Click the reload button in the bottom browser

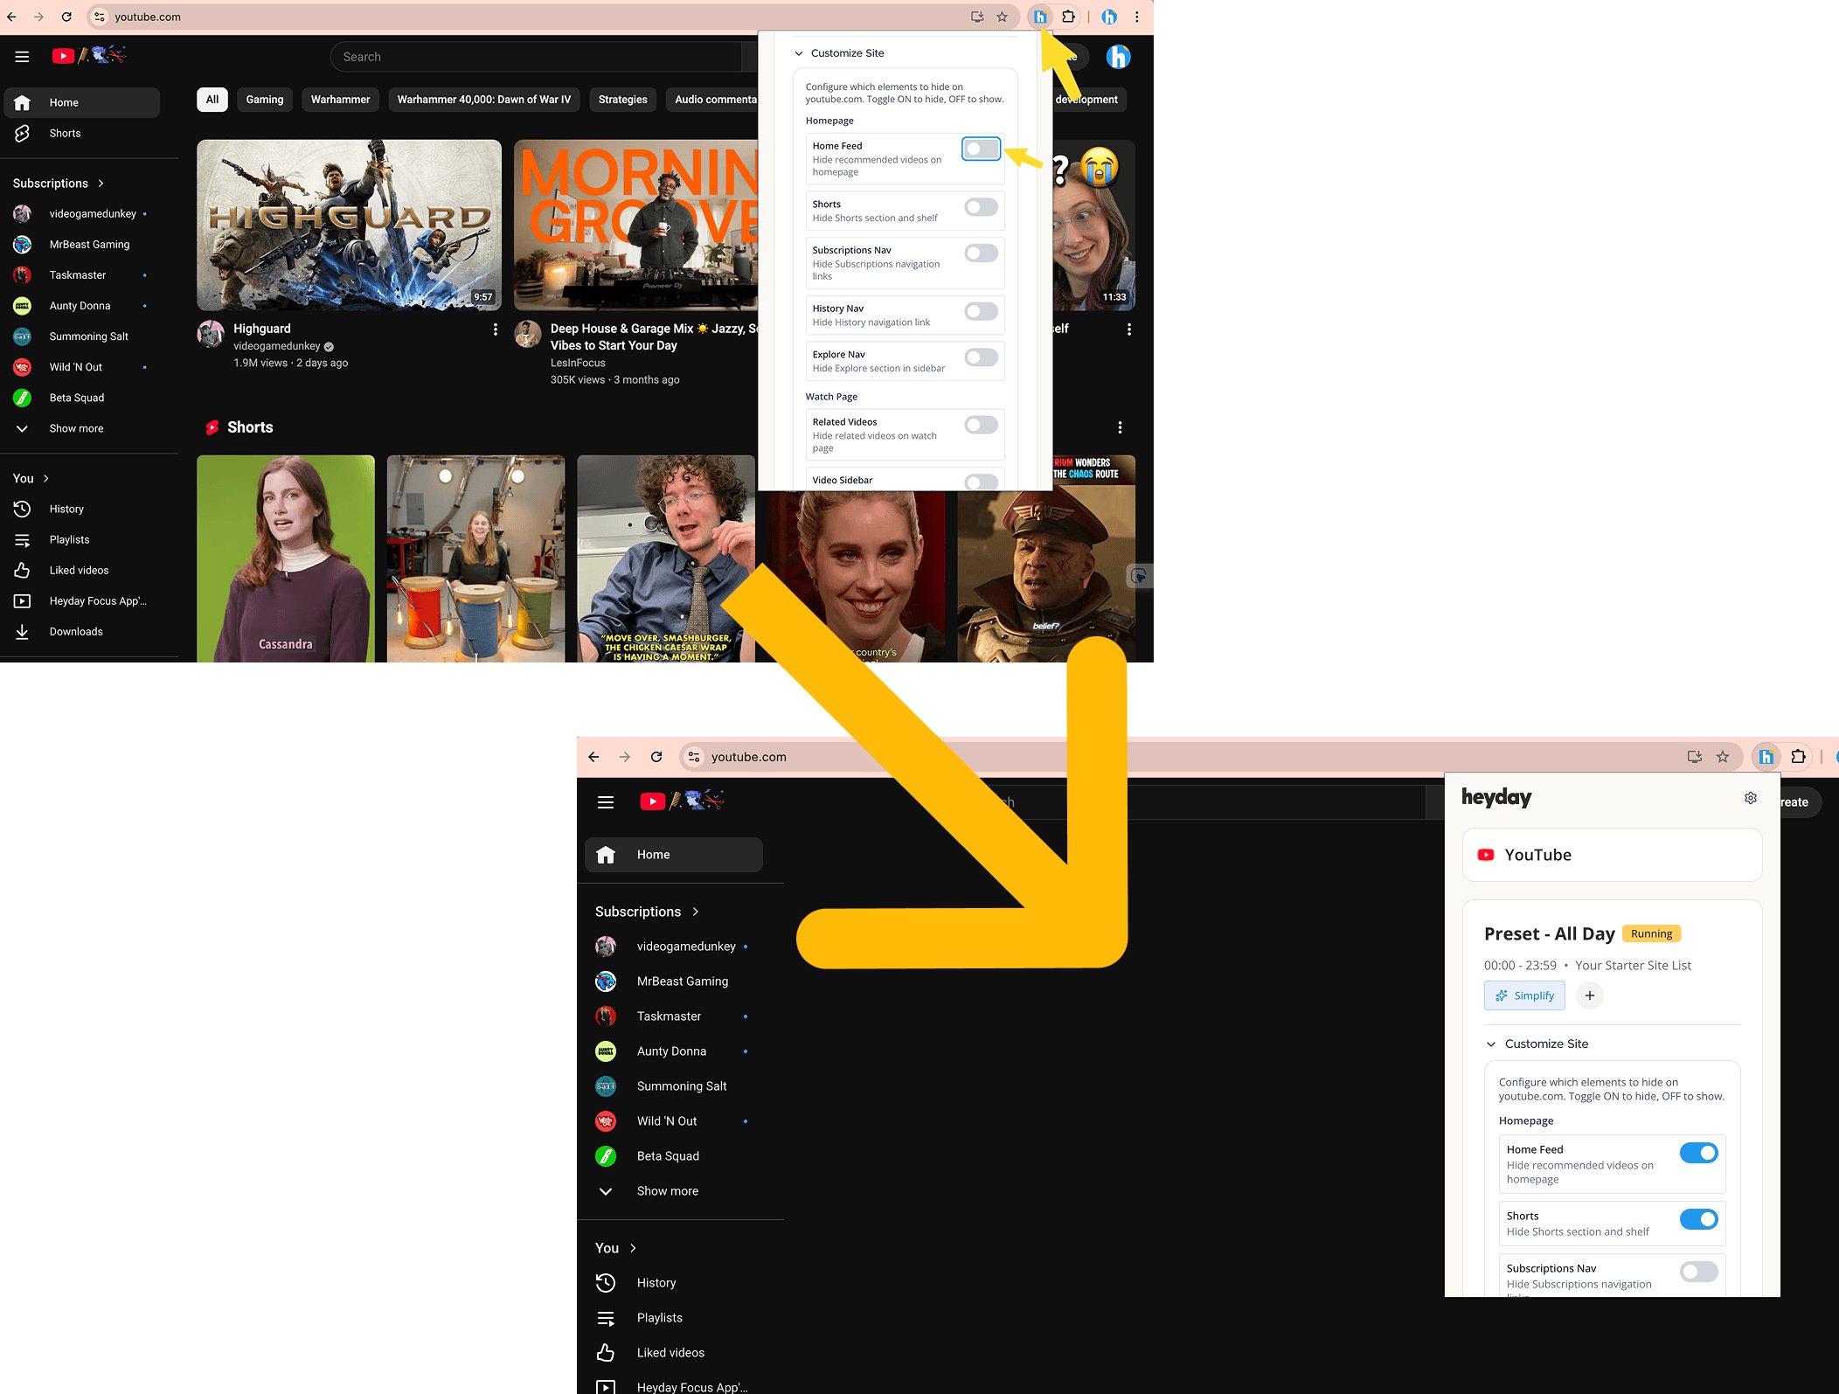click(656, 757)
